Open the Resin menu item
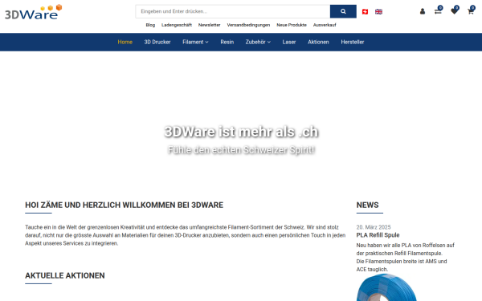Image resolution: width=482 pixels, height=301 pixels. pos(227,42)
